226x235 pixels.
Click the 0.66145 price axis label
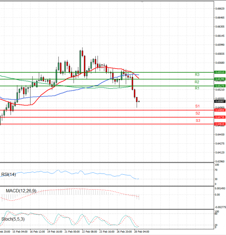[x=220, y=36]
